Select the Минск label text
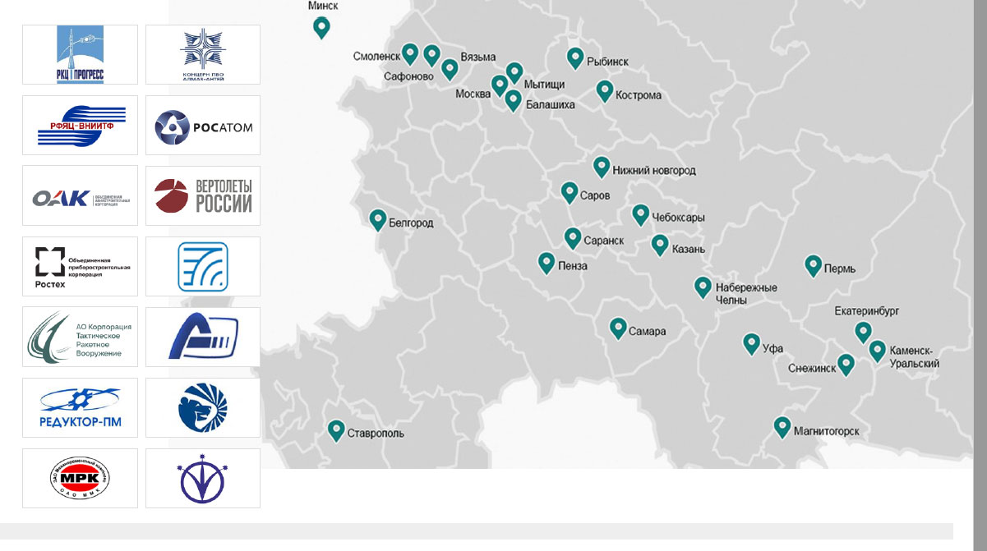 tap(323, 6)
